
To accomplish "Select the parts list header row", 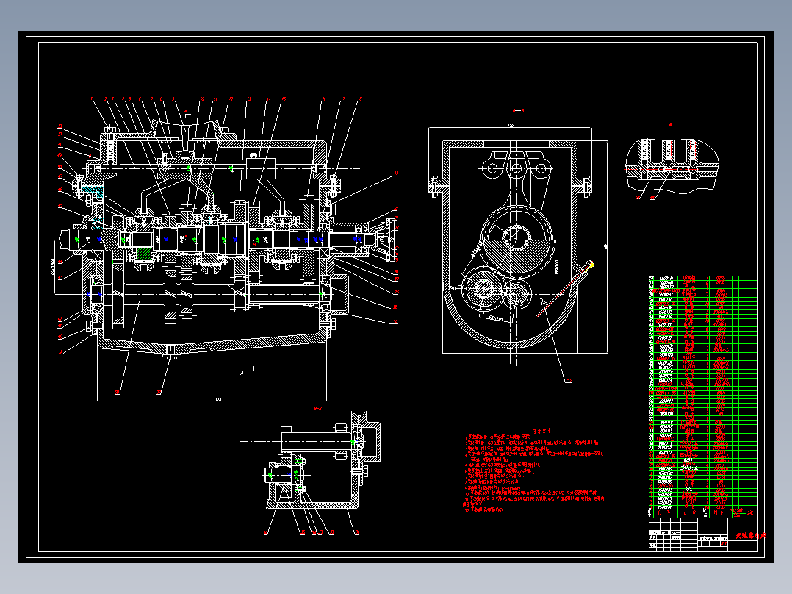I will tap(702, 513).
